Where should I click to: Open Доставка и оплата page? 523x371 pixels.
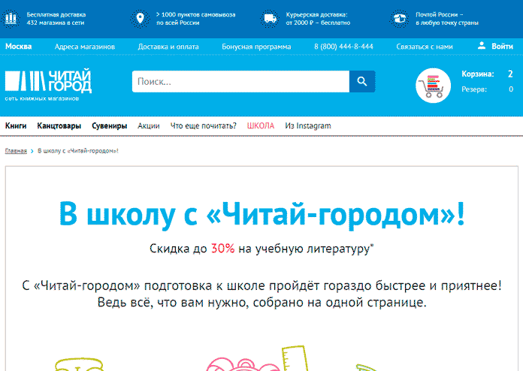tap(168, 47)
